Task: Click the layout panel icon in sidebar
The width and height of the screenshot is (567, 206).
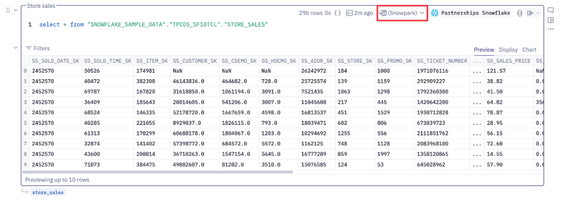Action: coord(550,20)
